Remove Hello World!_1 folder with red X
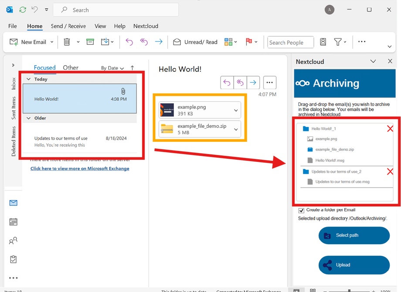Image resolution: width=401 pixels, height=292 pixels. point(390,128)
